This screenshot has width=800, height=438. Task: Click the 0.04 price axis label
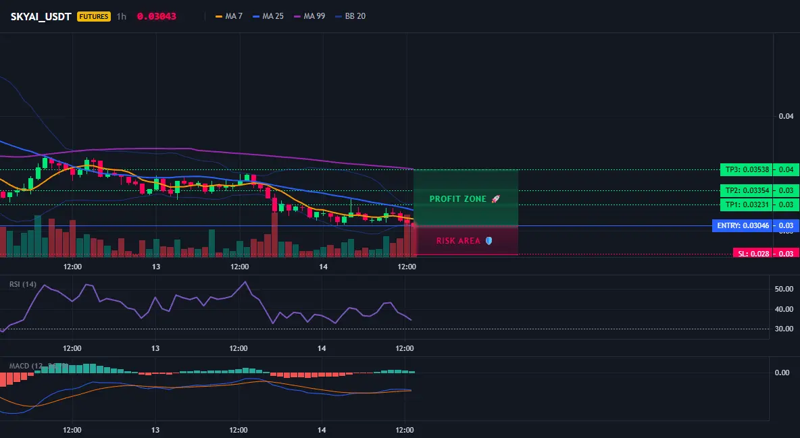click(x=786, y=116)
